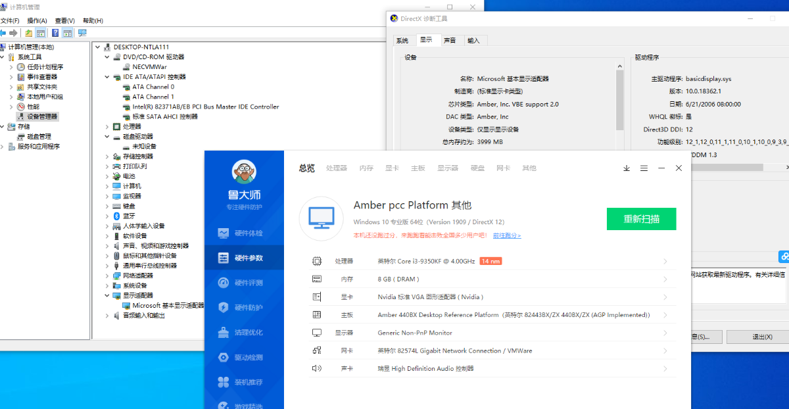Collapse the 磁盘驱动器 node
Screen dimensions: 789x409
pos(107,136)
